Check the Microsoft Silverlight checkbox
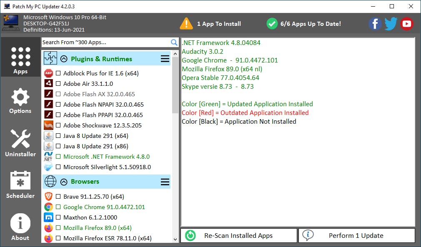 click(58, 167)
